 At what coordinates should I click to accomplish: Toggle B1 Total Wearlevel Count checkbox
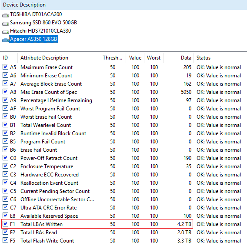[x=5, y=125]
